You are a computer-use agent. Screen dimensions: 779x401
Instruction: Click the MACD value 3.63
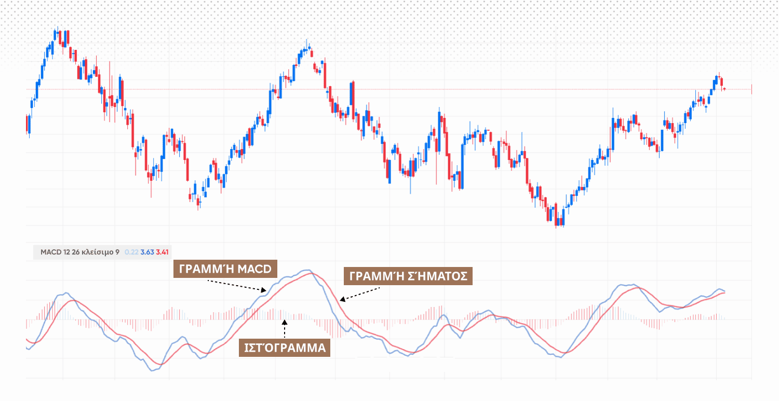click(x=147, y=252)
